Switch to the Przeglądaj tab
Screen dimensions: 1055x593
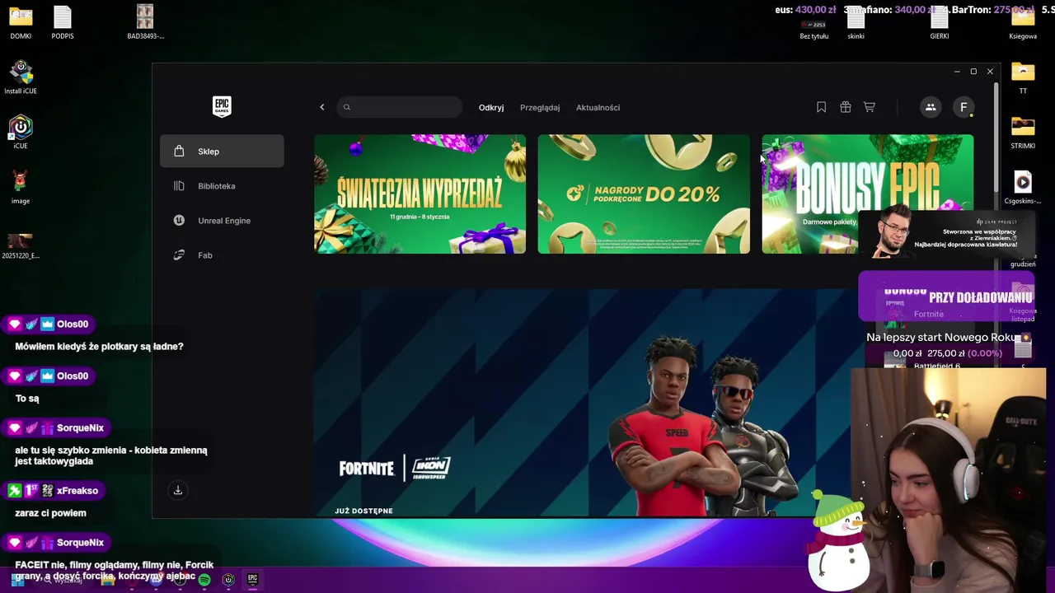click(x=540, y=108)
